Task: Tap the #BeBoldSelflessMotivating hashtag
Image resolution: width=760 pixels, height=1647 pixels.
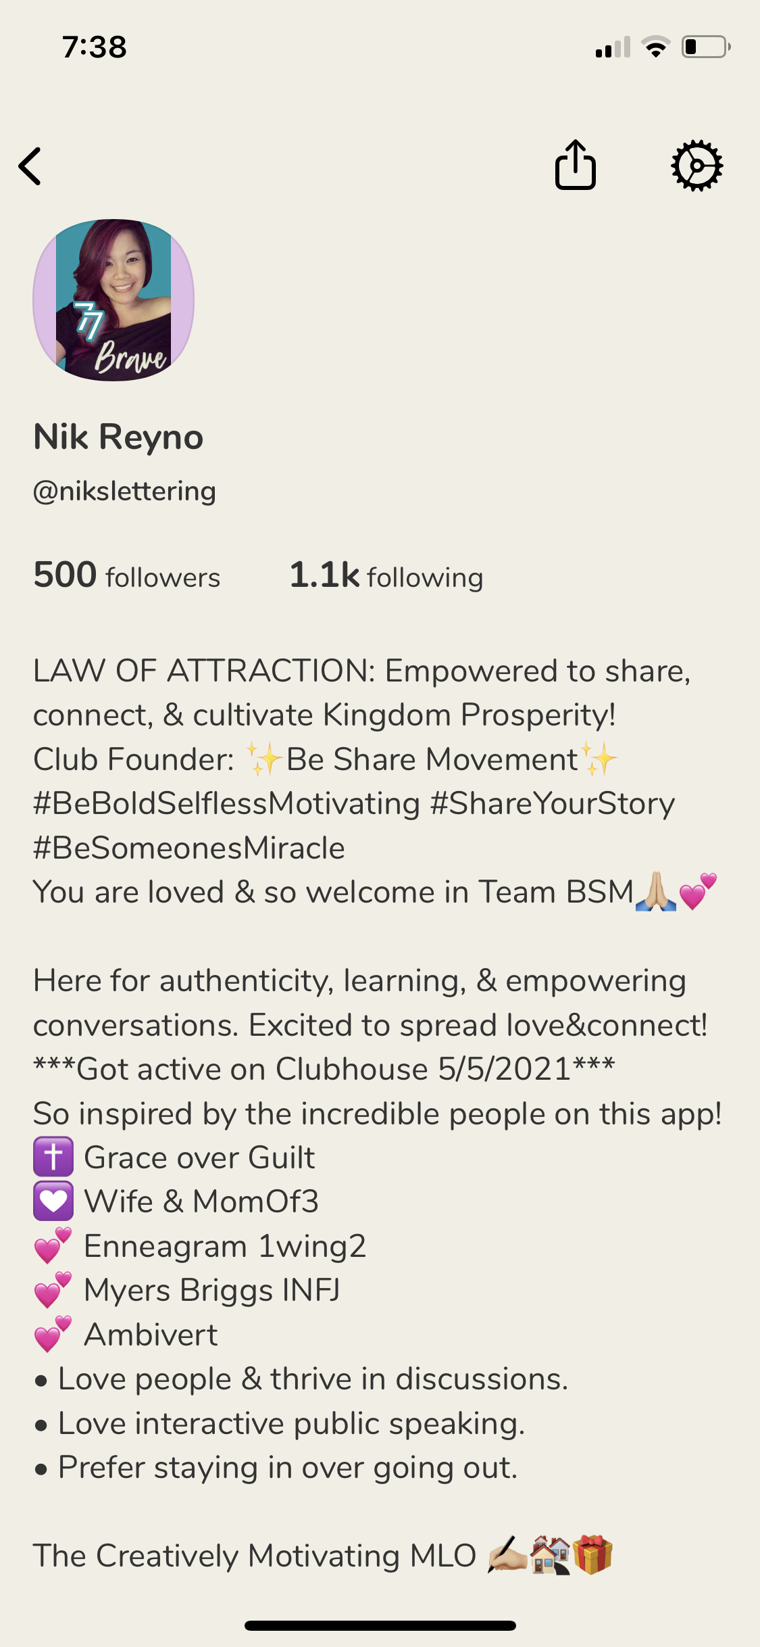Action: coord(227,804)
